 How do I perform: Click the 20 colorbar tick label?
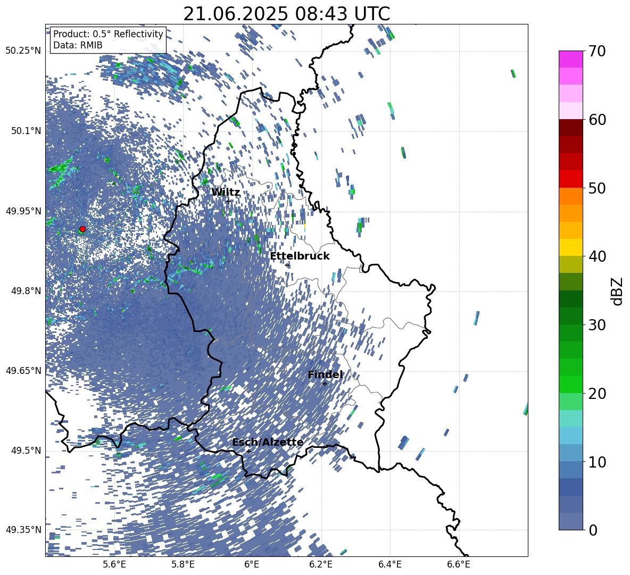(x=597, y=394)
